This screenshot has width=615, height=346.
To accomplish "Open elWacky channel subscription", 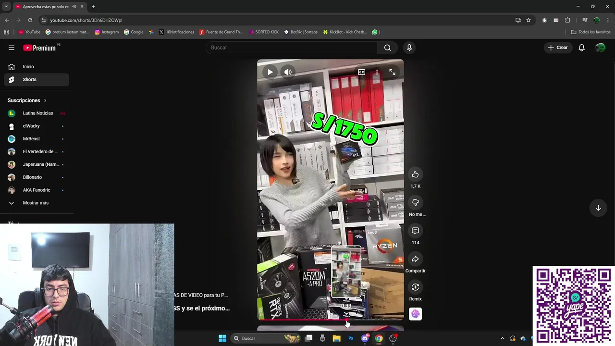I will [37, 126].
